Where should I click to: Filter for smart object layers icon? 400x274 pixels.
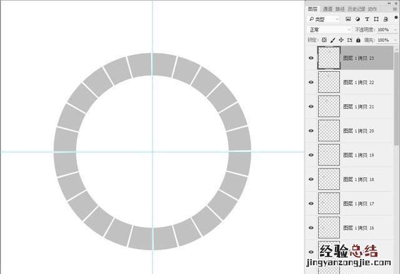[386, 19]
